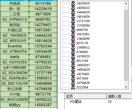The width and height of the screenshot is (132, 109).
Task: Click the user icon beside 13404898 in list
Action: pos(73,39)
